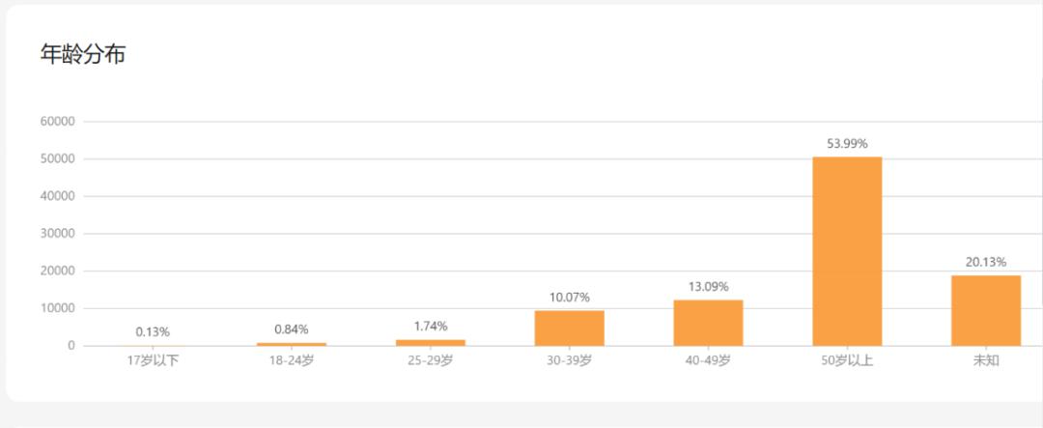Click the 未知 category axis label
This screenshot has height=428, width=1043.
[986, 361]
